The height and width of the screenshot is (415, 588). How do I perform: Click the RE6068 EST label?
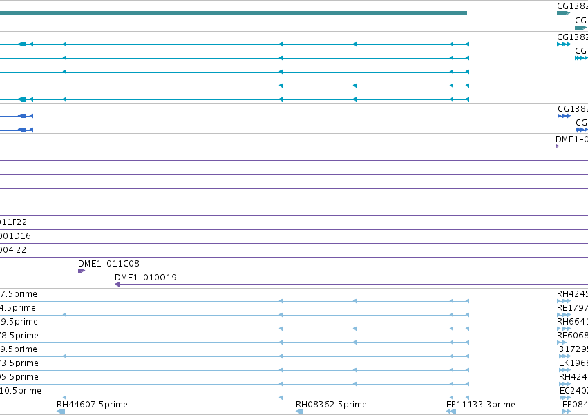pos(572,336)
